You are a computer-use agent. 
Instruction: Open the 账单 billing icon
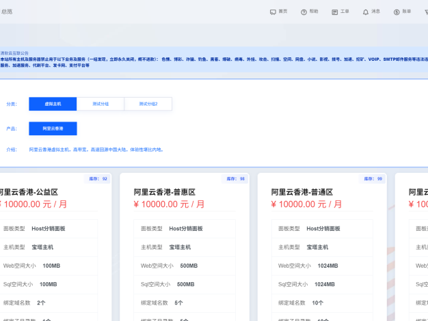[x=397, y=12]
